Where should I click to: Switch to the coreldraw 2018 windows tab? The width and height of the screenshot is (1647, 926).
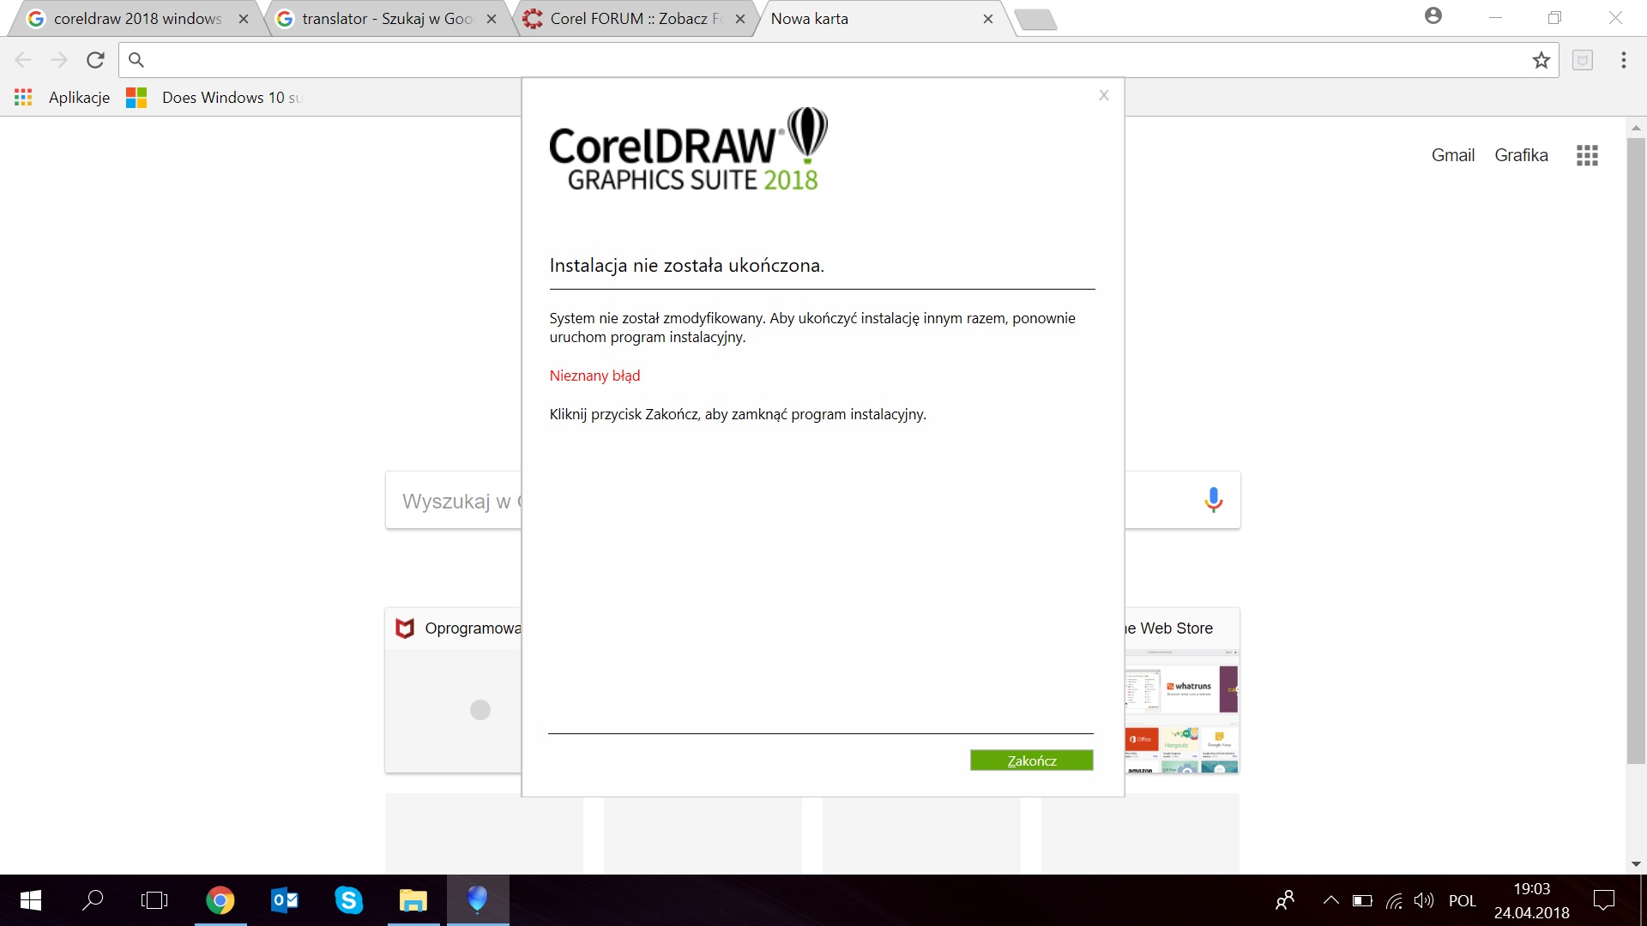(x=137, y=19)
